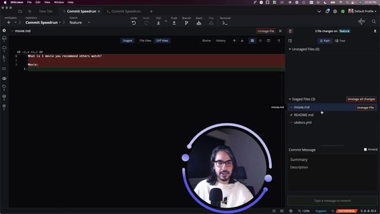Open the Commit Speedrun repository dropdown
The width and height of the screenshot is (380, 214).
point(43,23)
